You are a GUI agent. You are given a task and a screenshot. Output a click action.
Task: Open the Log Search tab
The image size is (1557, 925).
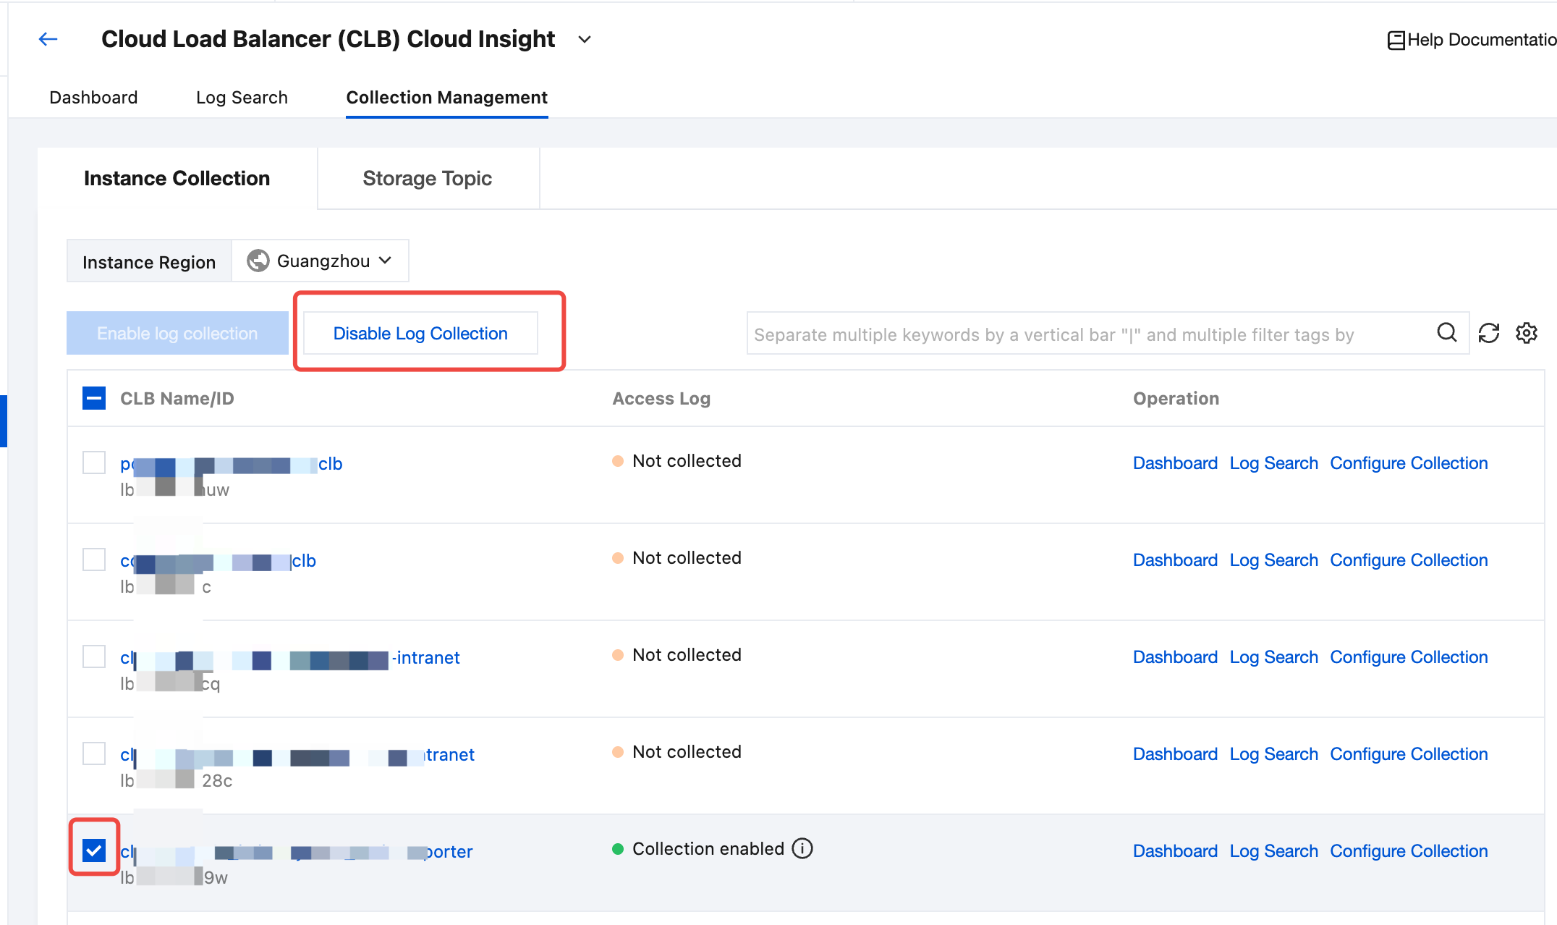click(242, 98)
